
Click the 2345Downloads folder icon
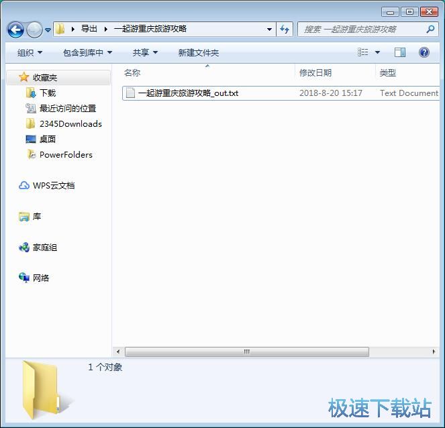click(x=30, y=123)
